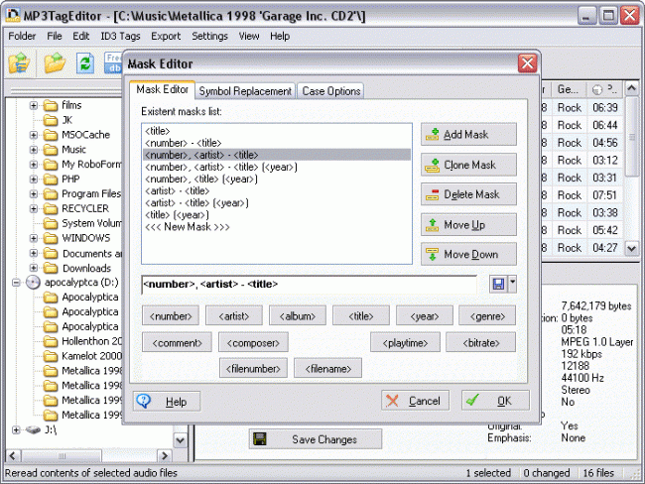Expand the WINDOWS folder node
The height and width of the screenshot is (484, 645).
coord(34,238)
